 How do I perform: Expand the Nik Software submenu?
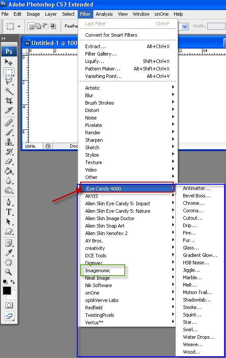[x=128, y=285]
